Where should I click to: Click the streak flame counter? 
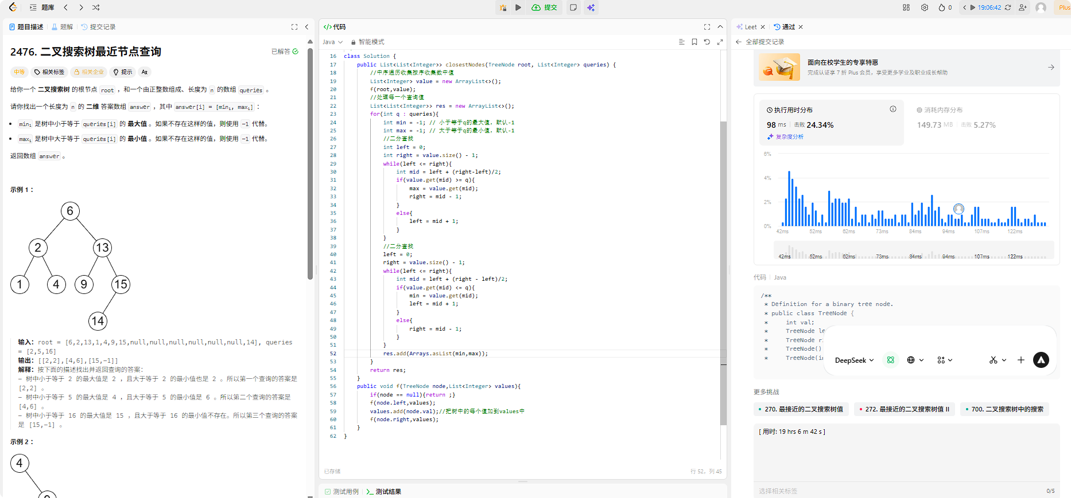pos(945,7)
